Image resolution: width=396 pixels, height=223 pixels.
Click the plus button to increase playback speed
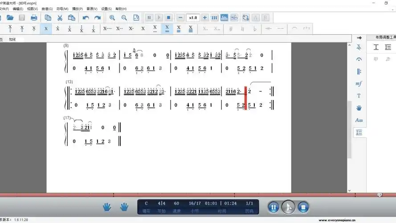205,18
